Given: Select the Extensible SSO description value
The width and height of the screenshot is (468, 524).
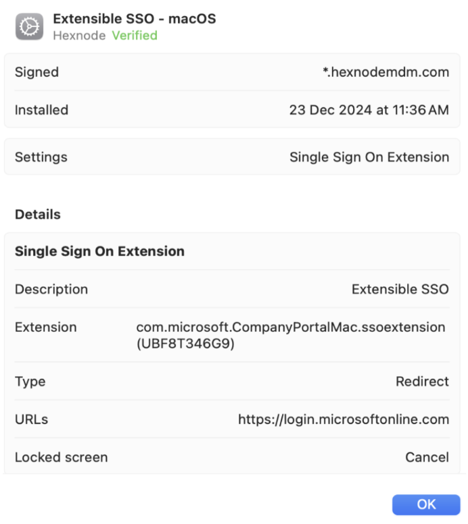Looking at the screenshot, I should click(x=401, y=290).
